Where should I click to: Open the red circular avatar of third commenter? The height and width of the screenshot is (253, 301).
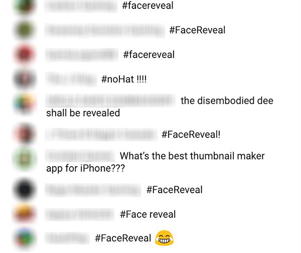point(25,54)
